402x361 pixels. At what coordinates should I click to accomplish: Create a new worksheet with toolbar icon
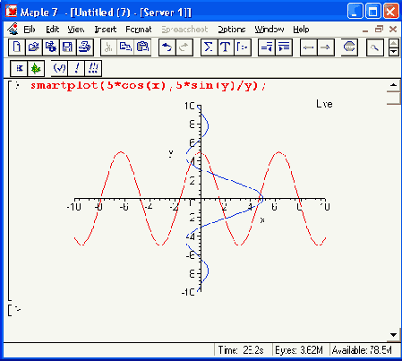click(17, 47)
